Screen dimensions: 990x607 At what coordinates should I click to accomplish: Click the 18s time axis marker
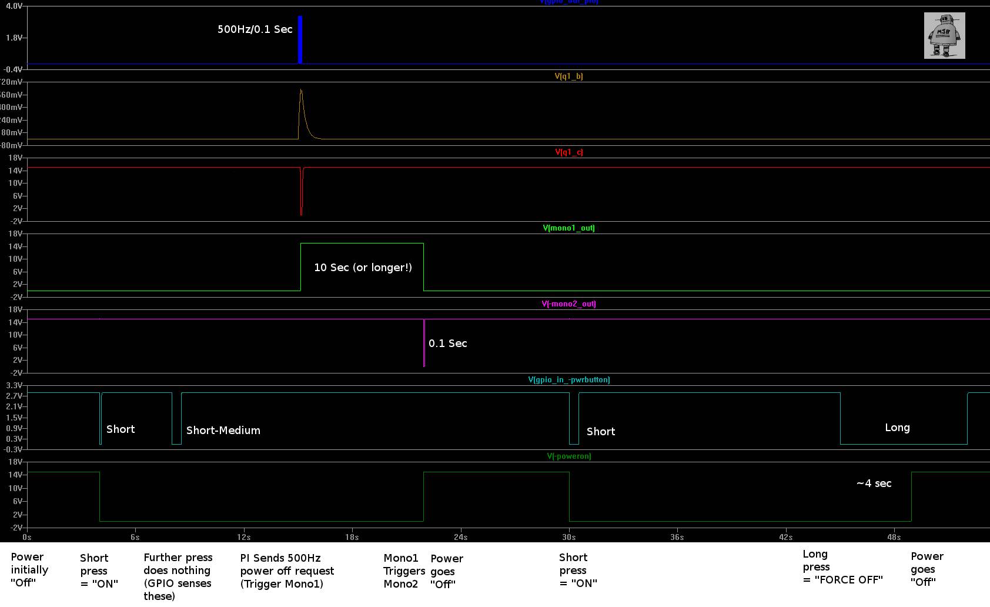(x=352, y=537)
